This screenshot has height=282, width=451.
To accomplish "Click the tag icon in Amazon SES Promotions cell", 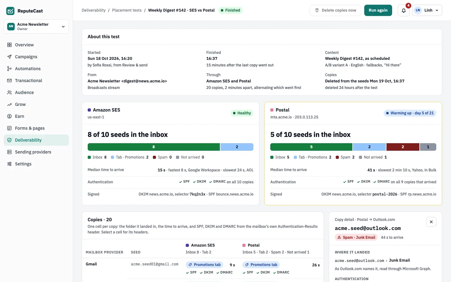I will point(190,265).
